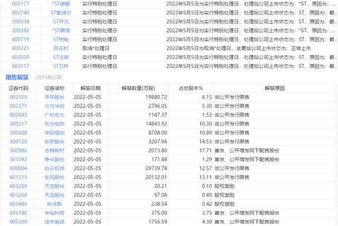338x226 pixels.
Task: Click the 华生科技 stock name link
Action: pyautogui.click(x=54, y=213)
